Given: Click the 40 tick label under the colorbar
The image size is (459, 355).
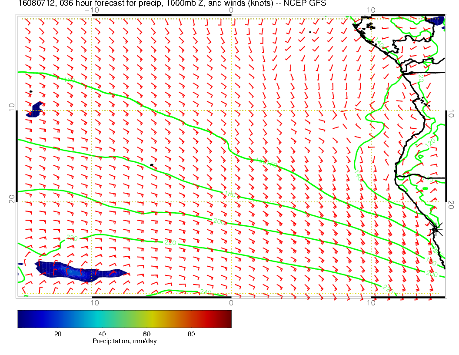Looking at the screenshot, I should [x=102, y=334].
